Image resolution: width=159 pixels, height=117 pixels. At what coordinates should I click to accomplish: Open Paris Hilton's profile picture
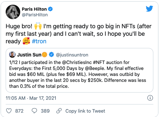click(x=13, y=12)
